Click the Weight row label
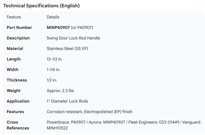 click(x=14, y=91)
